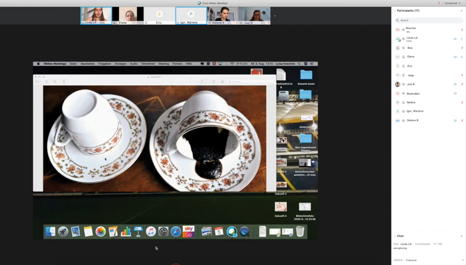The width and height of the screenshot is (466, 265).
Task: Click the phone device icon beside Nadine
Action: coord(403,102)
